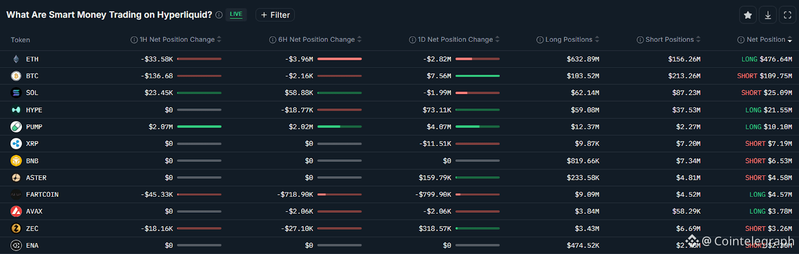This screenshot has width=799, height=254.
Task: Select the Token column header
Action: click(20, 40)
